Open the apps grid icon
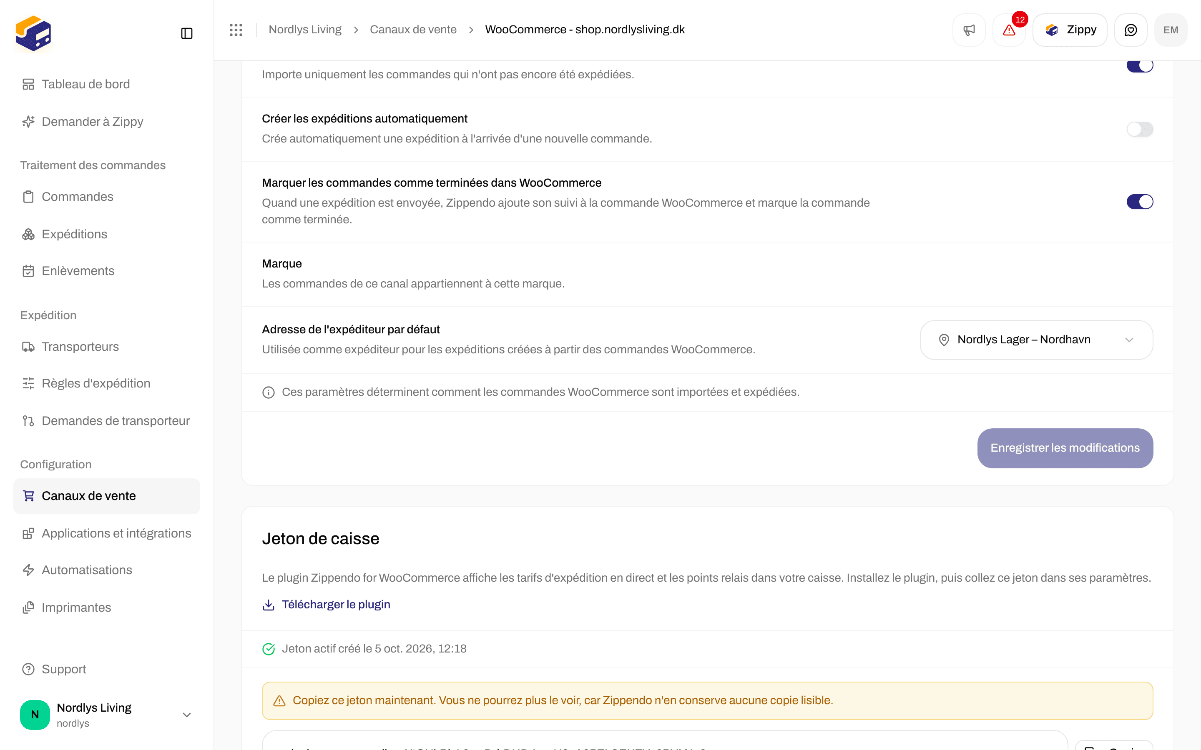Screen dimensions: 1201x750 point(236,30)
